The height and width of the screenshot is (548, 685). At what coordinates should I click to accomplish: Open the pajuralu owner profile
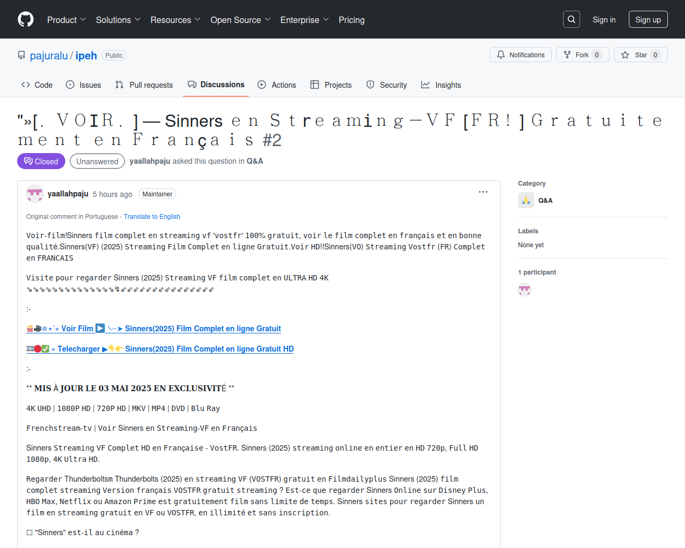click(x=49, y=56)
